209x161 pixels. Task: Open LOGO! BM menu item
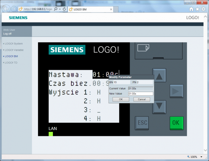point(11,56)
